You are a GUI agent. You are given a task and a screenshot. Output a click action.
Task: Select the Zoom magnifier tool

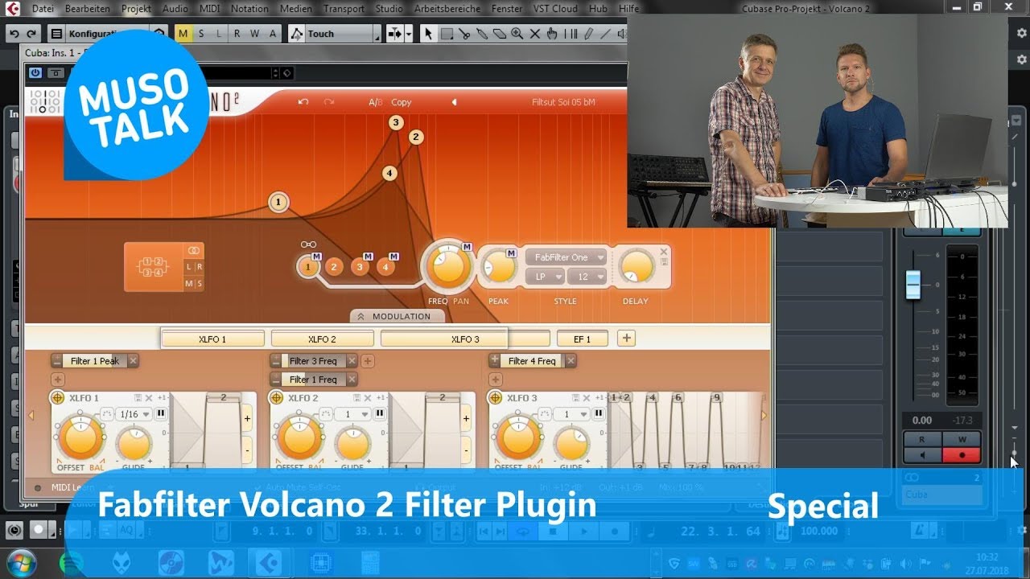(517, 34)
